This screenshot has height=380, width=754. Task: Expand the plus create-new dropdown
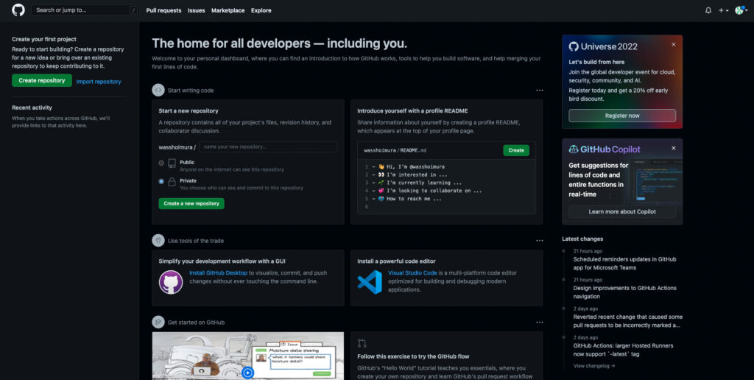[723, 10]
